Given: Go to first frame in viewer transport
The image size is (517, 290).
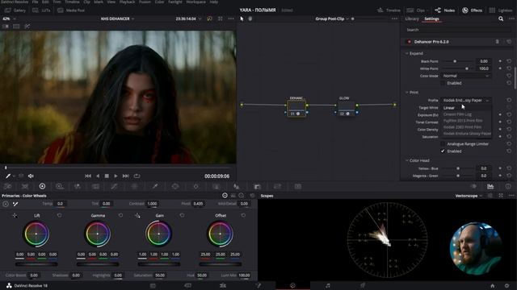Looking at the screenshot, I should click(x=88, y=176).
